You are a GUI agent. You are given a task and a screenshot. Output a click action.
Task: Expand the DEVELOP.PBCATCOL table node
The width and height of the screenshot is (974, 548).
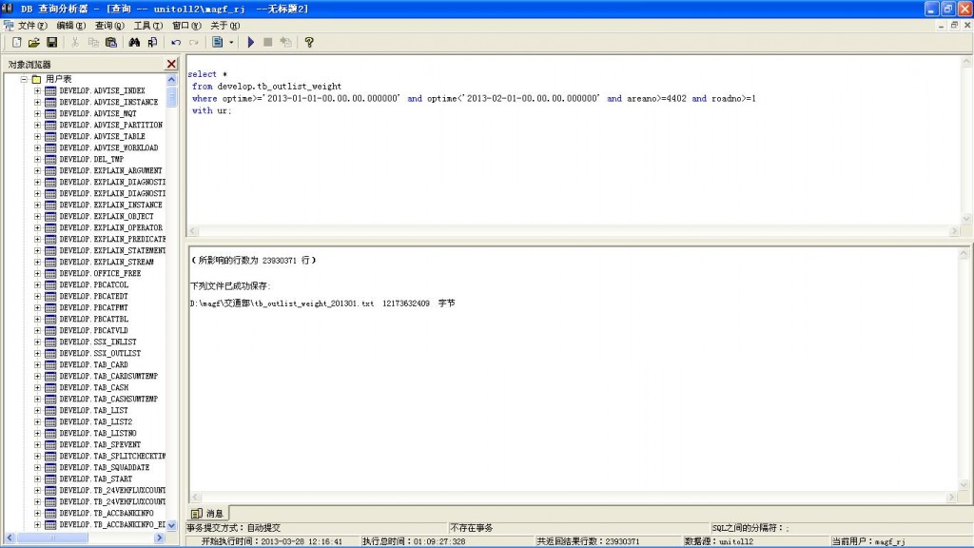37,284
